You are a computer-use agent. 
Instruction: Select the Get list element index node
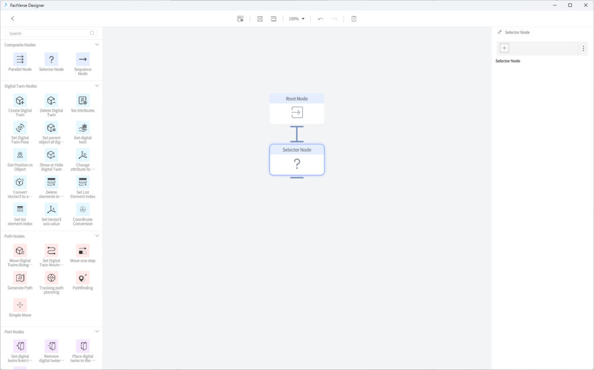20,210
